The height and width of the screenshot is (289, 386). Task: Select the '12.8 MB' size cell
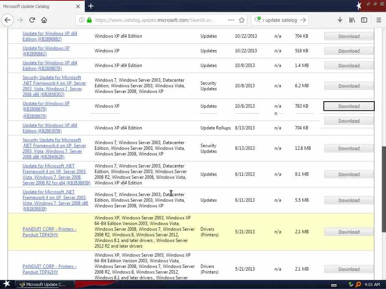tap(303, 148)
